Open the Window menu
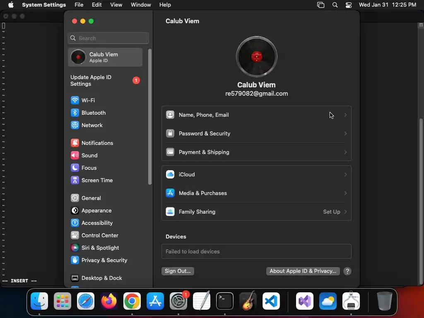 click(x=141, y=5)
